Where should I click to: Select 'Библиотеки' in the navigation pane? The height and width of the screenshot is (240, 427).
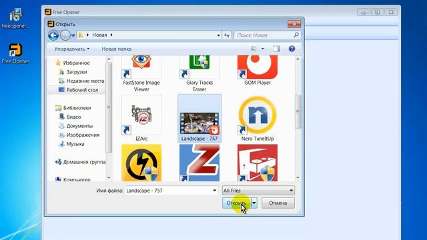click(x=77, y=108)
